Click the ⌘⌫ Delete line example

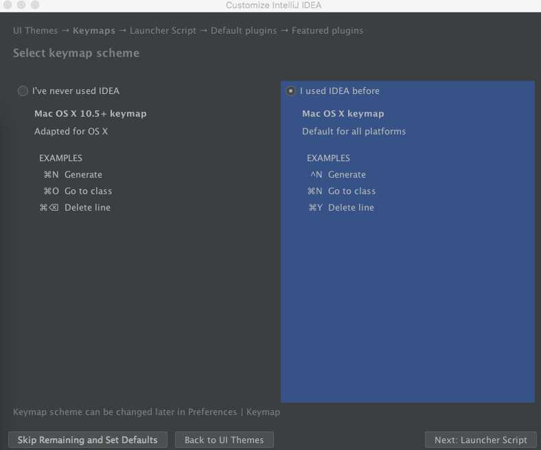coord(75,208)
